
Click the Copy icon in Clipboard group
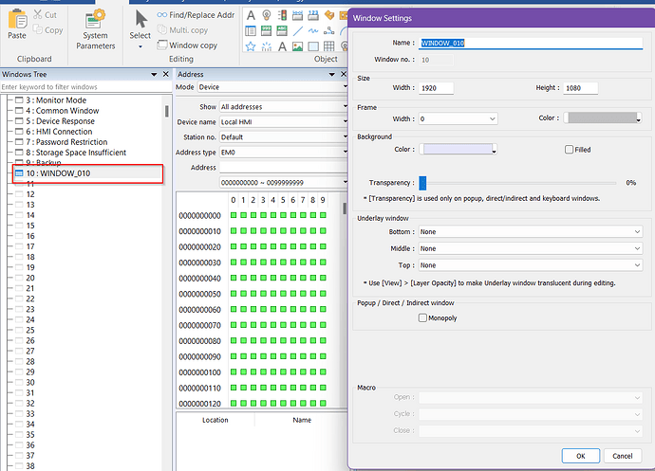pyautogui.click(x=38, y=29)
